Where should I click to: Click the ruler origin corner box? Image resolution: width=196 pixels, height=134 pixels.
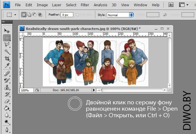point(21,34)
